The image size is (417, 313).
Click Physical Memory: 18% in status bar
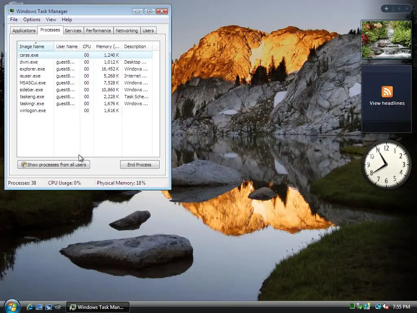pos(121,183)
